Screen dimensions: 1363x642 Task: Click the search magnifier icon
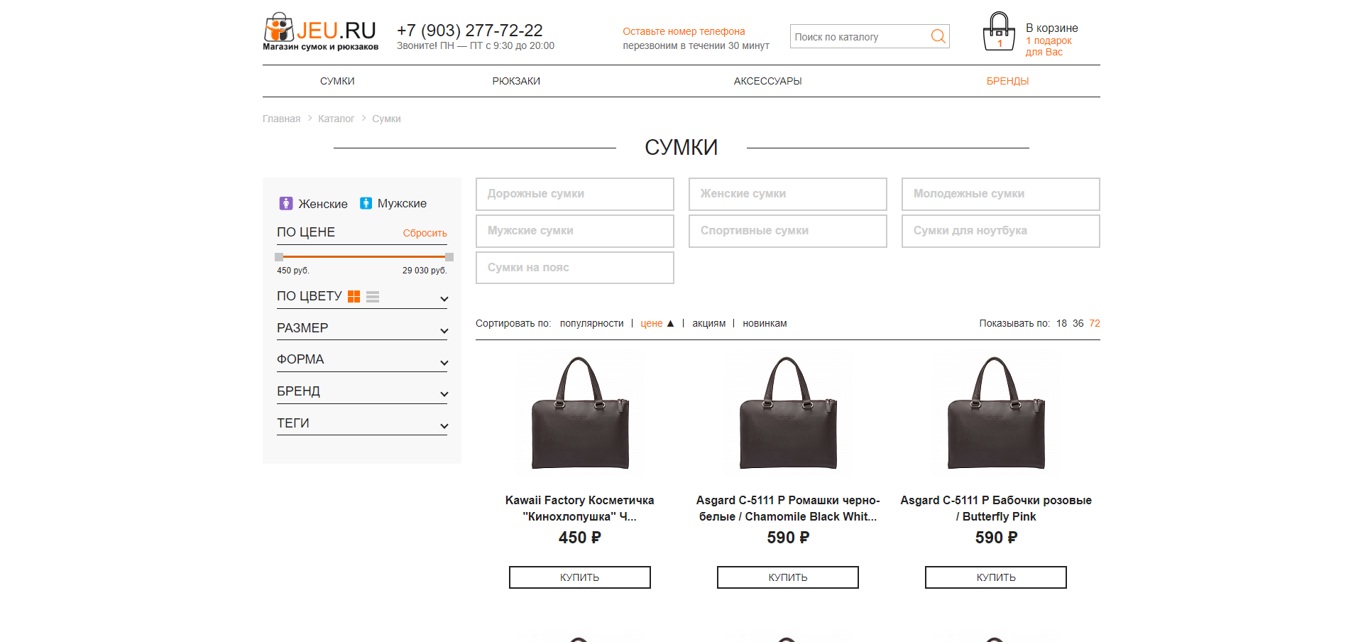(x=938, y=36)
